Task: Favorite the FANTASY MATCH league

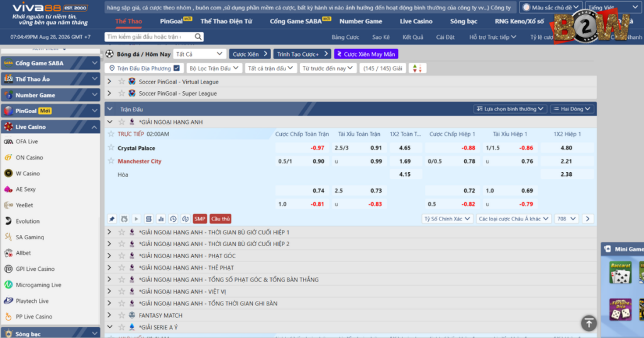Action: click(121, 315)
